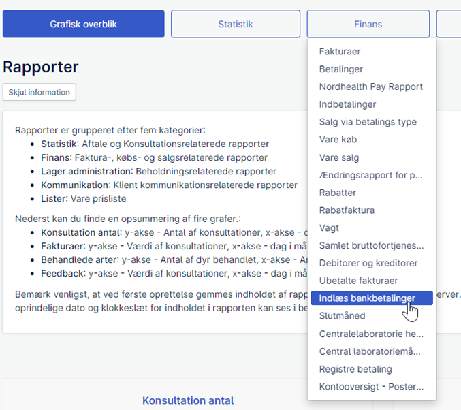Click 'Rapporter er grupperet efter fem kategorier' line
The image size is (461, 410).
click(110, 130)
